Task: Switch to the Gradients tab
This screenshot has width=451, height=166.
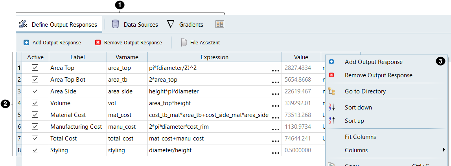Action: pos(191,24)
